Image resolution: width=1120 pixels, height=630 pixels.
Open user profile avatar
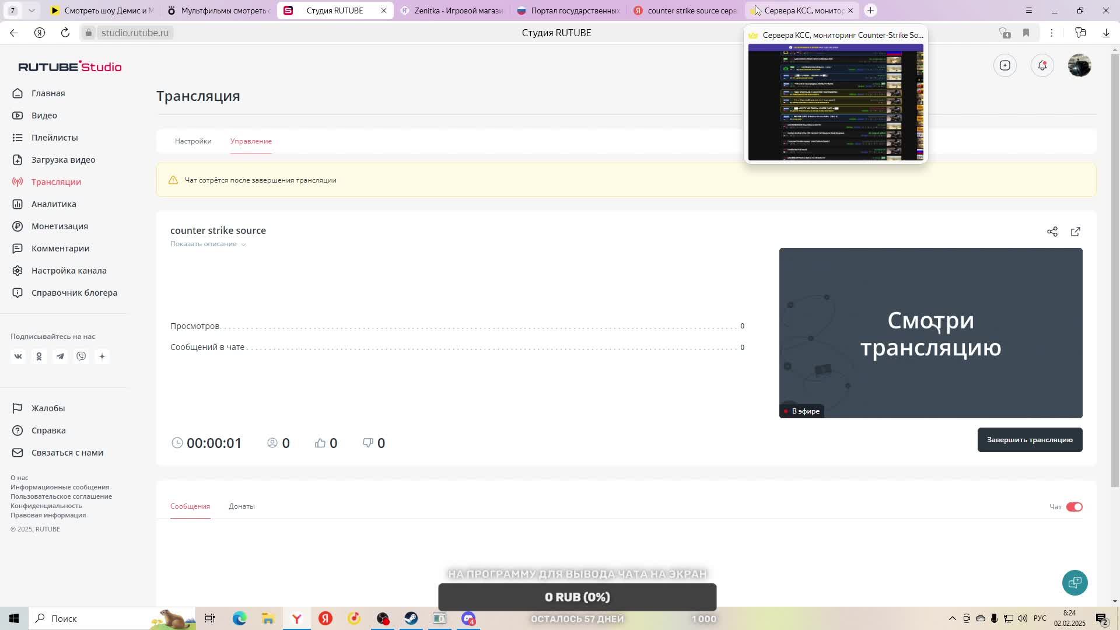click(1079, 65)
